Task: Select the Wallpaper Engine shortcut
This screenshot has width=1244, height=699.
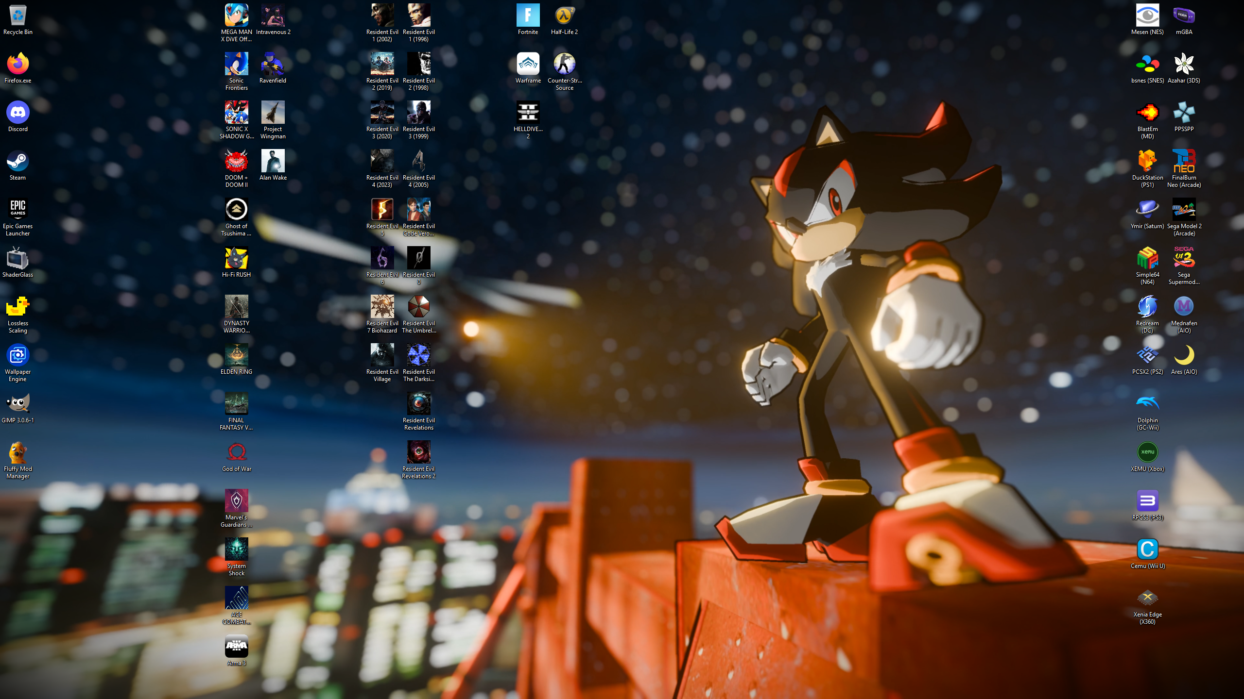Action: pyautogui.click(x=17, y=355)
